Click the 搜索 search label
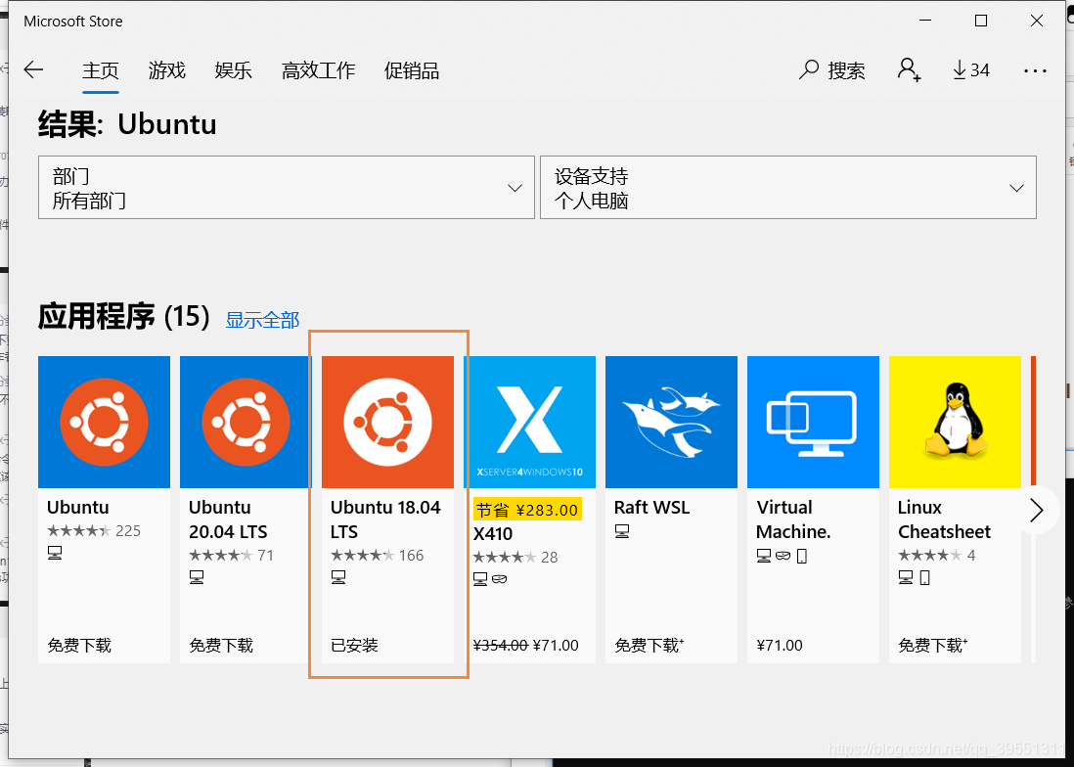 (x=847, y=70)
